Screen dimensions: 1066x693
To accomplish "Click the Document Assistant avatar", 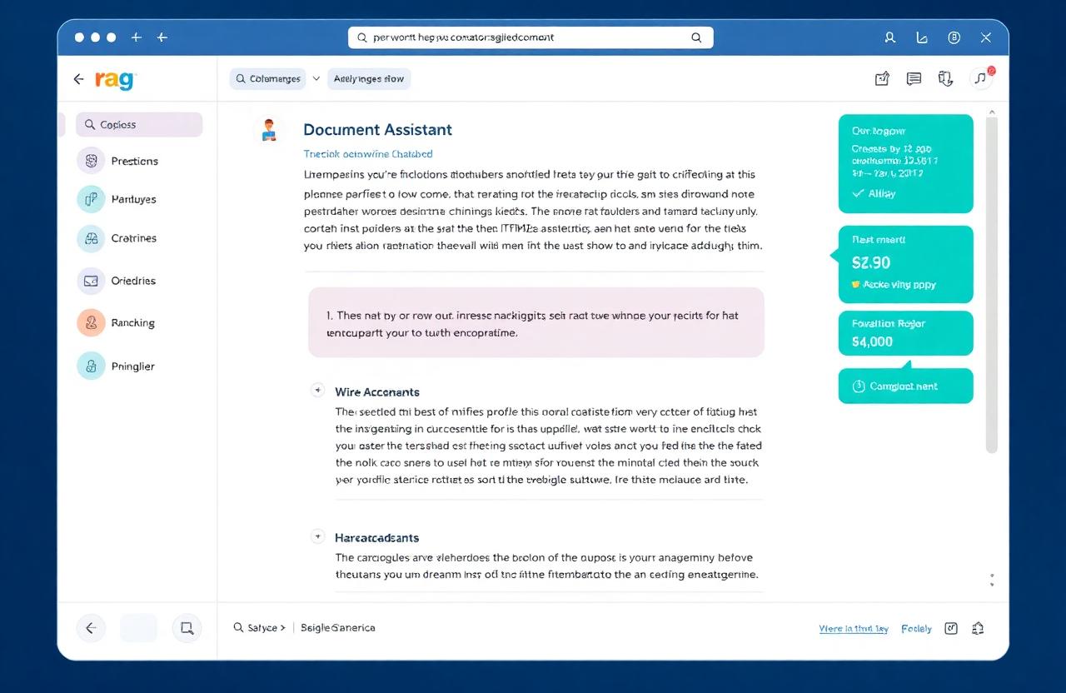I will click(x=268, y=130).
